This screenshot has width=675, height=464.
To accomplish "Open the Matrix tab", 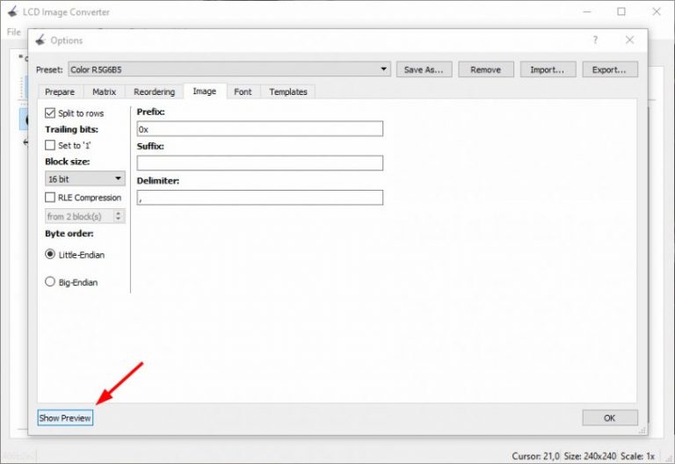I will pos(104,91).
